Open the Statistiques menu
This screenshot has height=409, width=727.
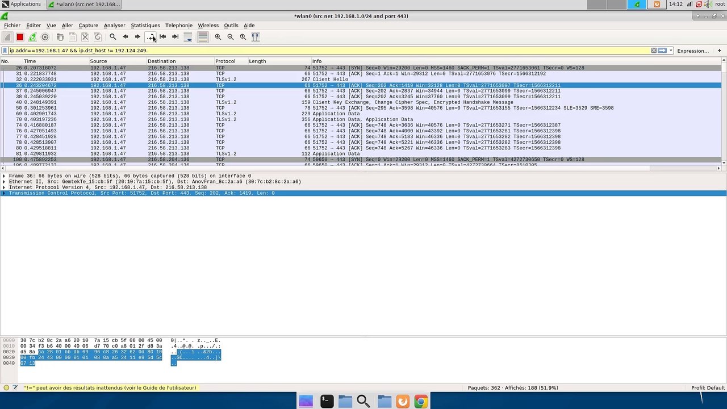(x=145, y=26)
